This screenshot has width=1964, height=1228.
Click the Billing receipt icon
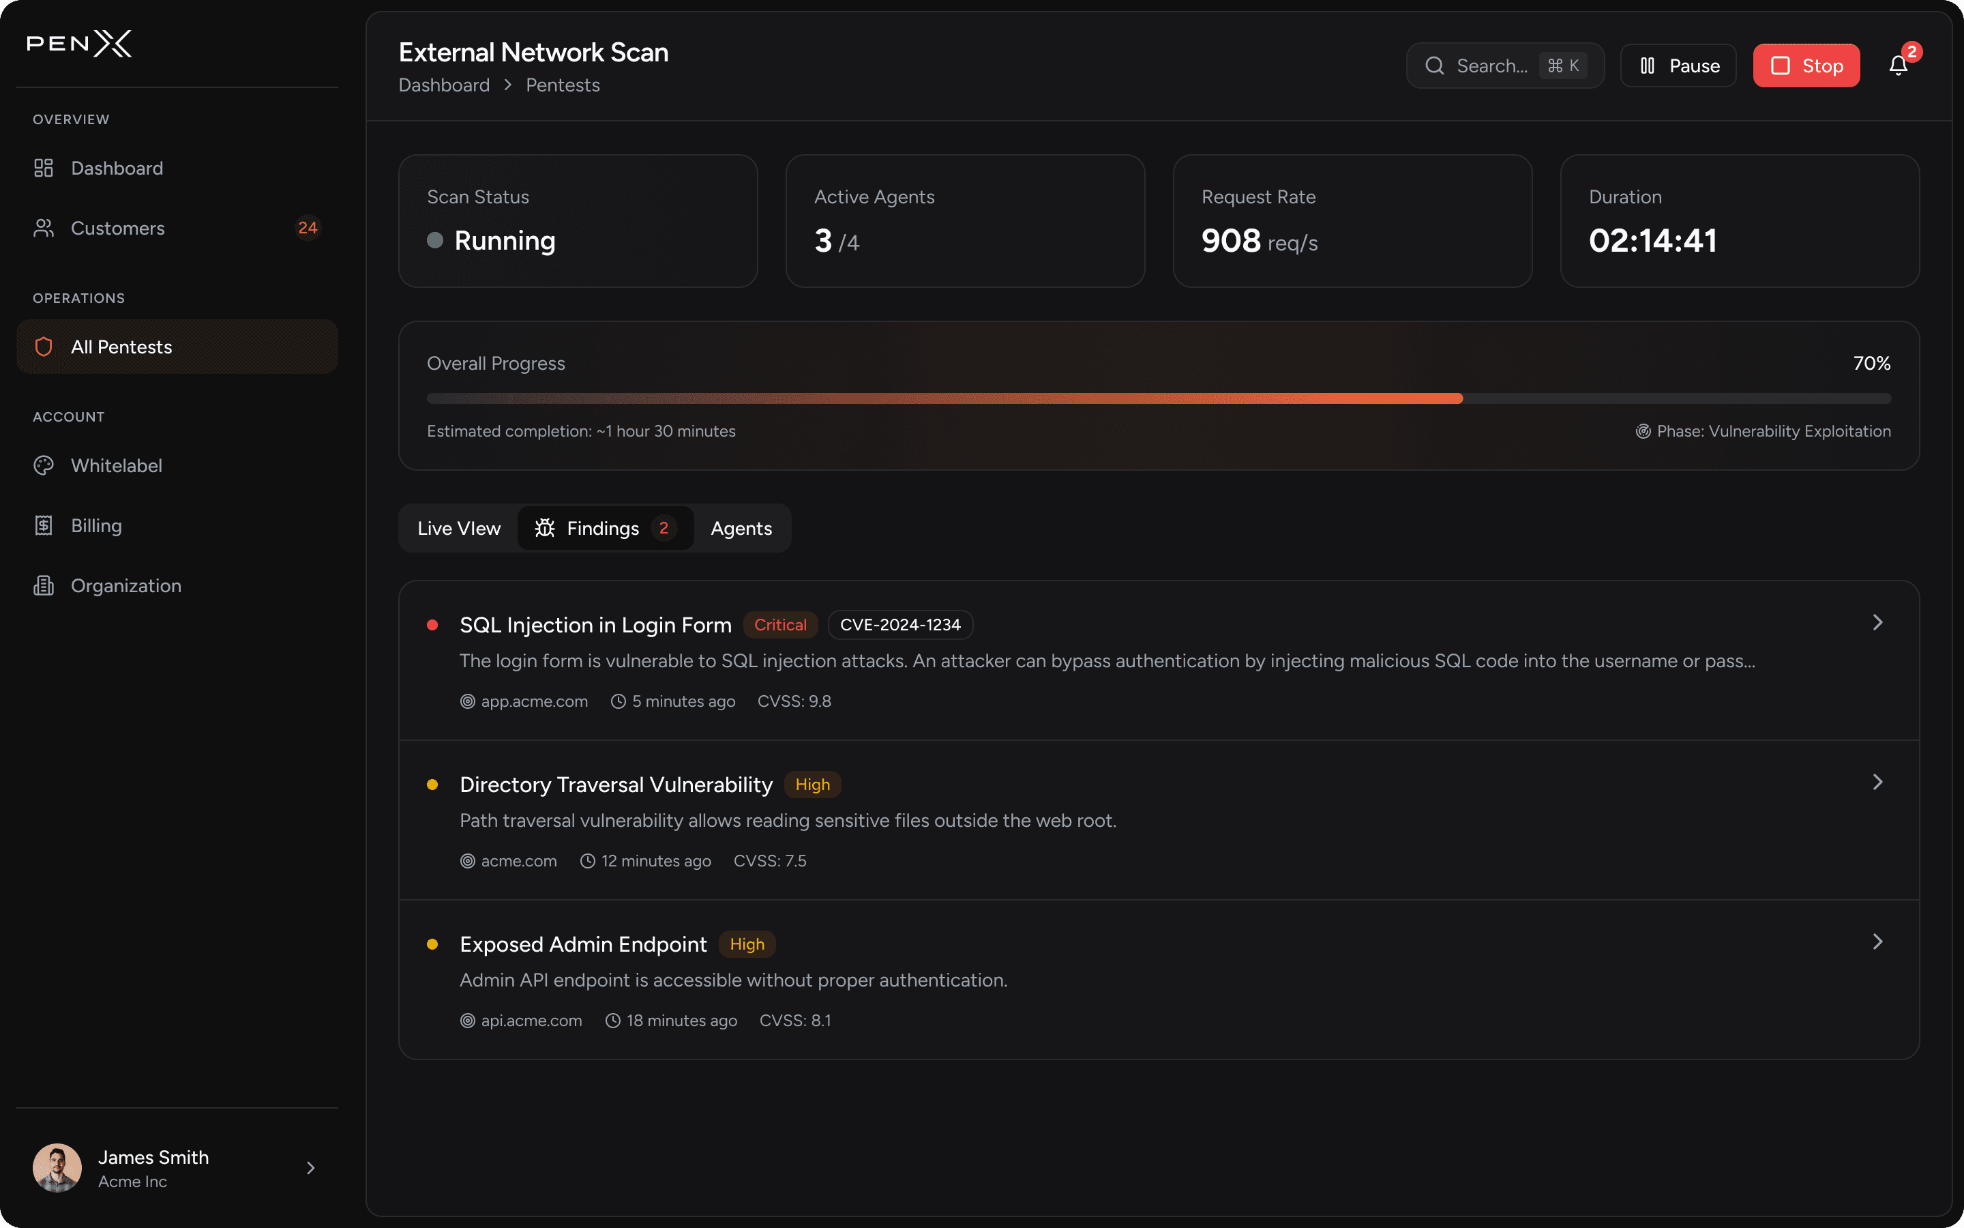(x=44, y=525)
